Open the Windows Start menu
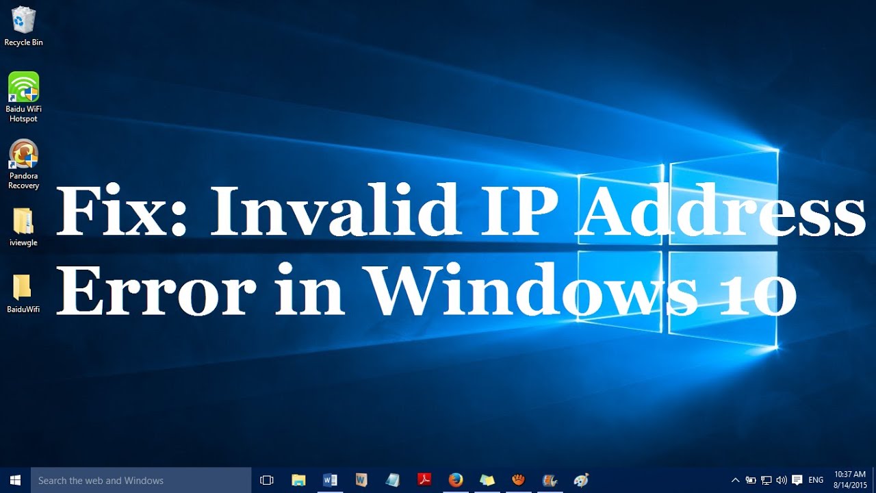The image size is (876, 493). (15, 480)
